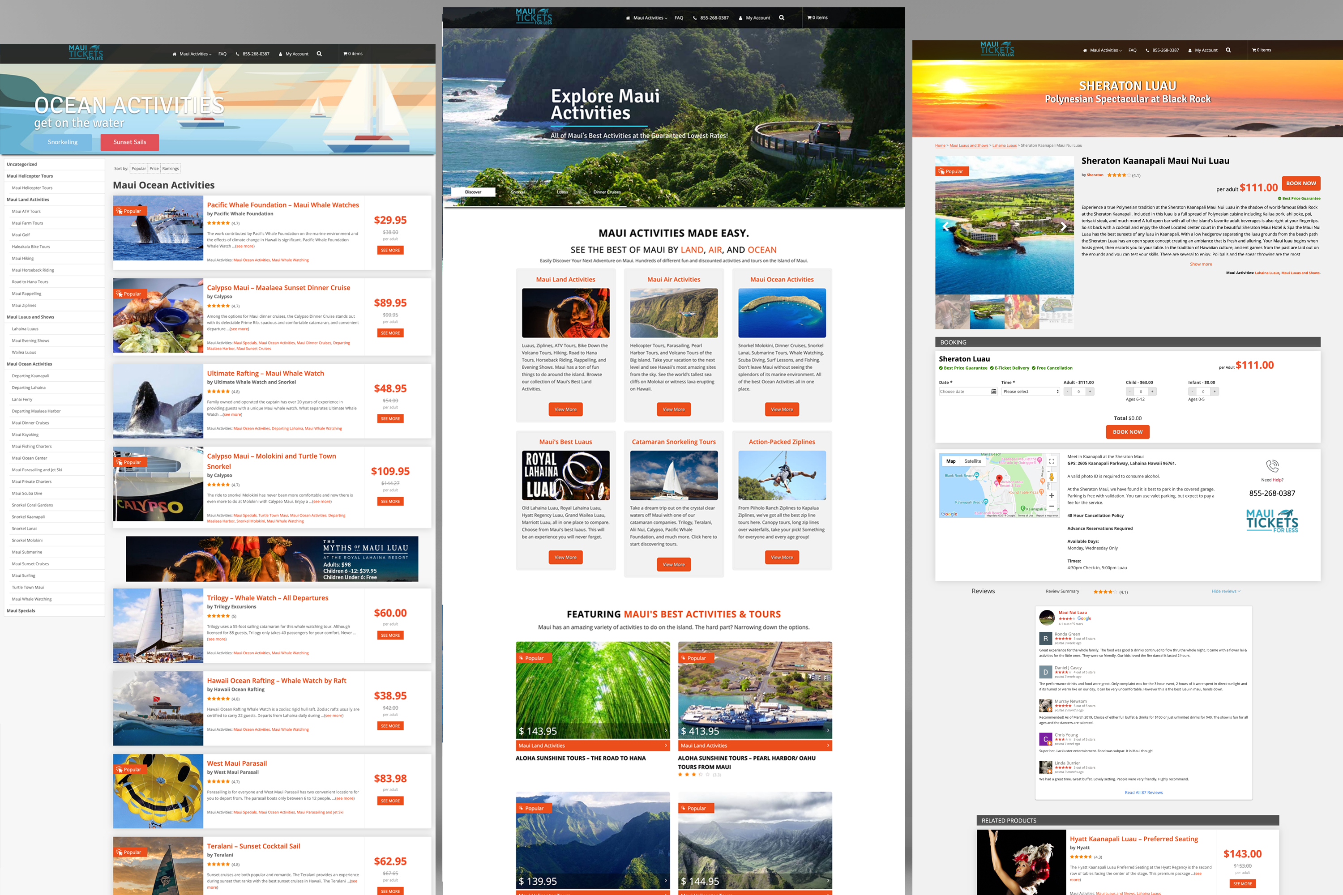Open FAQ in Explore Maui header
The height and width of the screenshot is (895, 1343).
(679, 18)
